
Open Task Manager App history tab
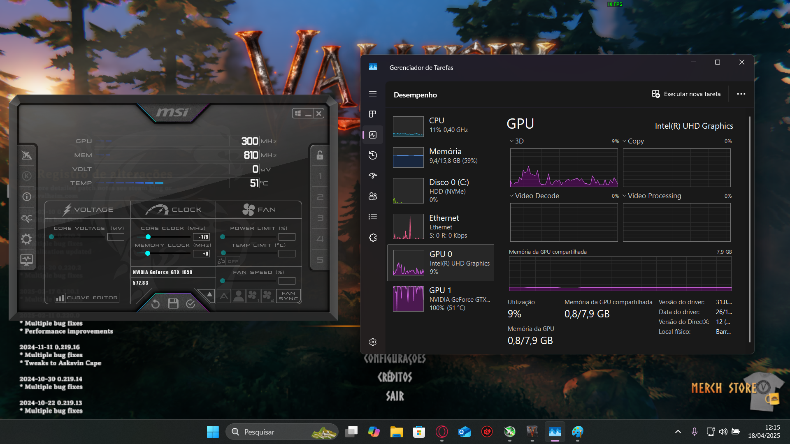(x=373, y=155)
